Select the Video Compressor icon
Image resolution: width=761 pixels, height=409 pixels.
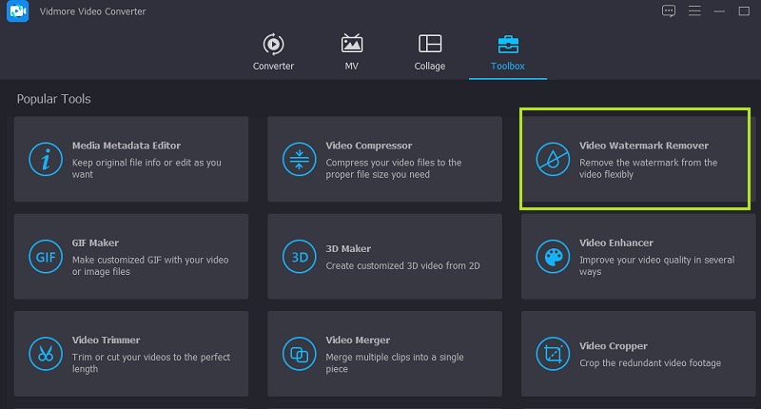[299, 160]
